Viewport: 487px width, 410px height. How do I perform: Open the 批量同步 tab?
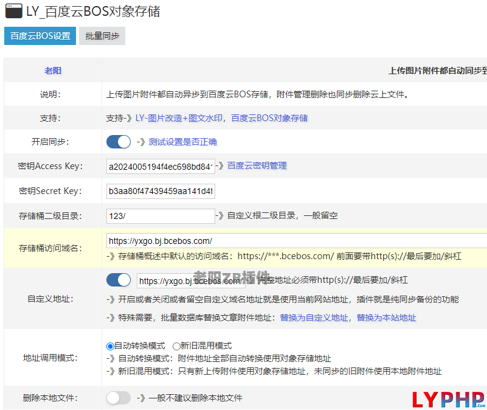(x=102, y=36)
